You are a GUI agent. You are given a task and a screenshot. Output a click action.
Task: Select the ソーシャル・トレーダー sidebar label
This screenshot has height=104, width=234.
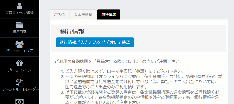point(21,89)
